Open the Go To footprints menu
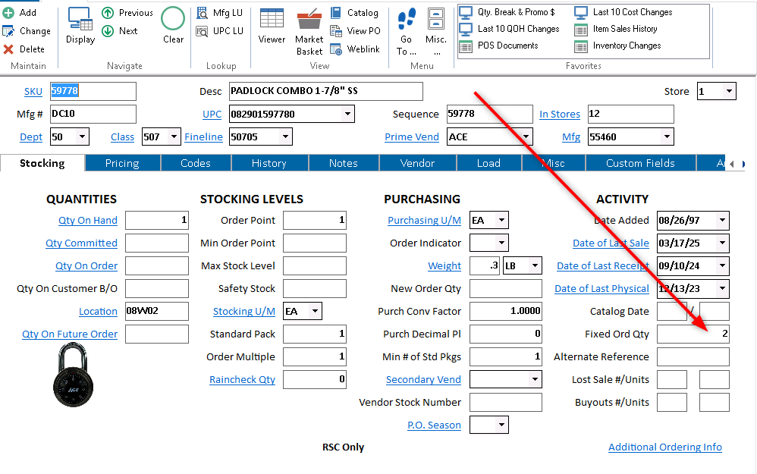This screenshot has height=474, width=757. coord(407,20)
